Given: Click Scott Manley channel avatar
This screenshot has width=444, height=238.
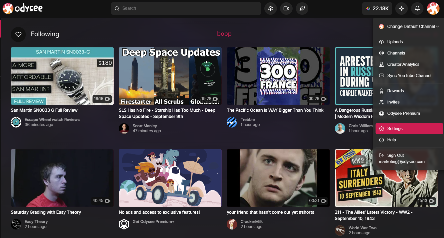Looking at the screenshot, I should coord(124,128).
